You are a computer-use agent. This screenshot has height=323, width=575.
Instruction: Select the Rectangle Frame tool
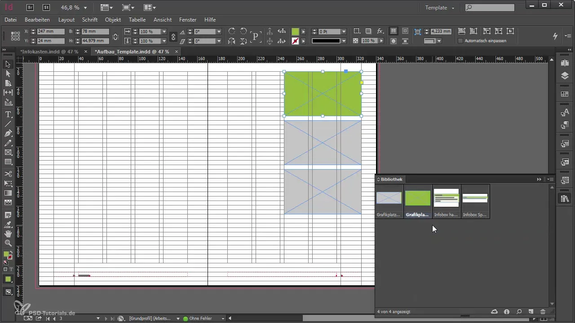[8, 153]
